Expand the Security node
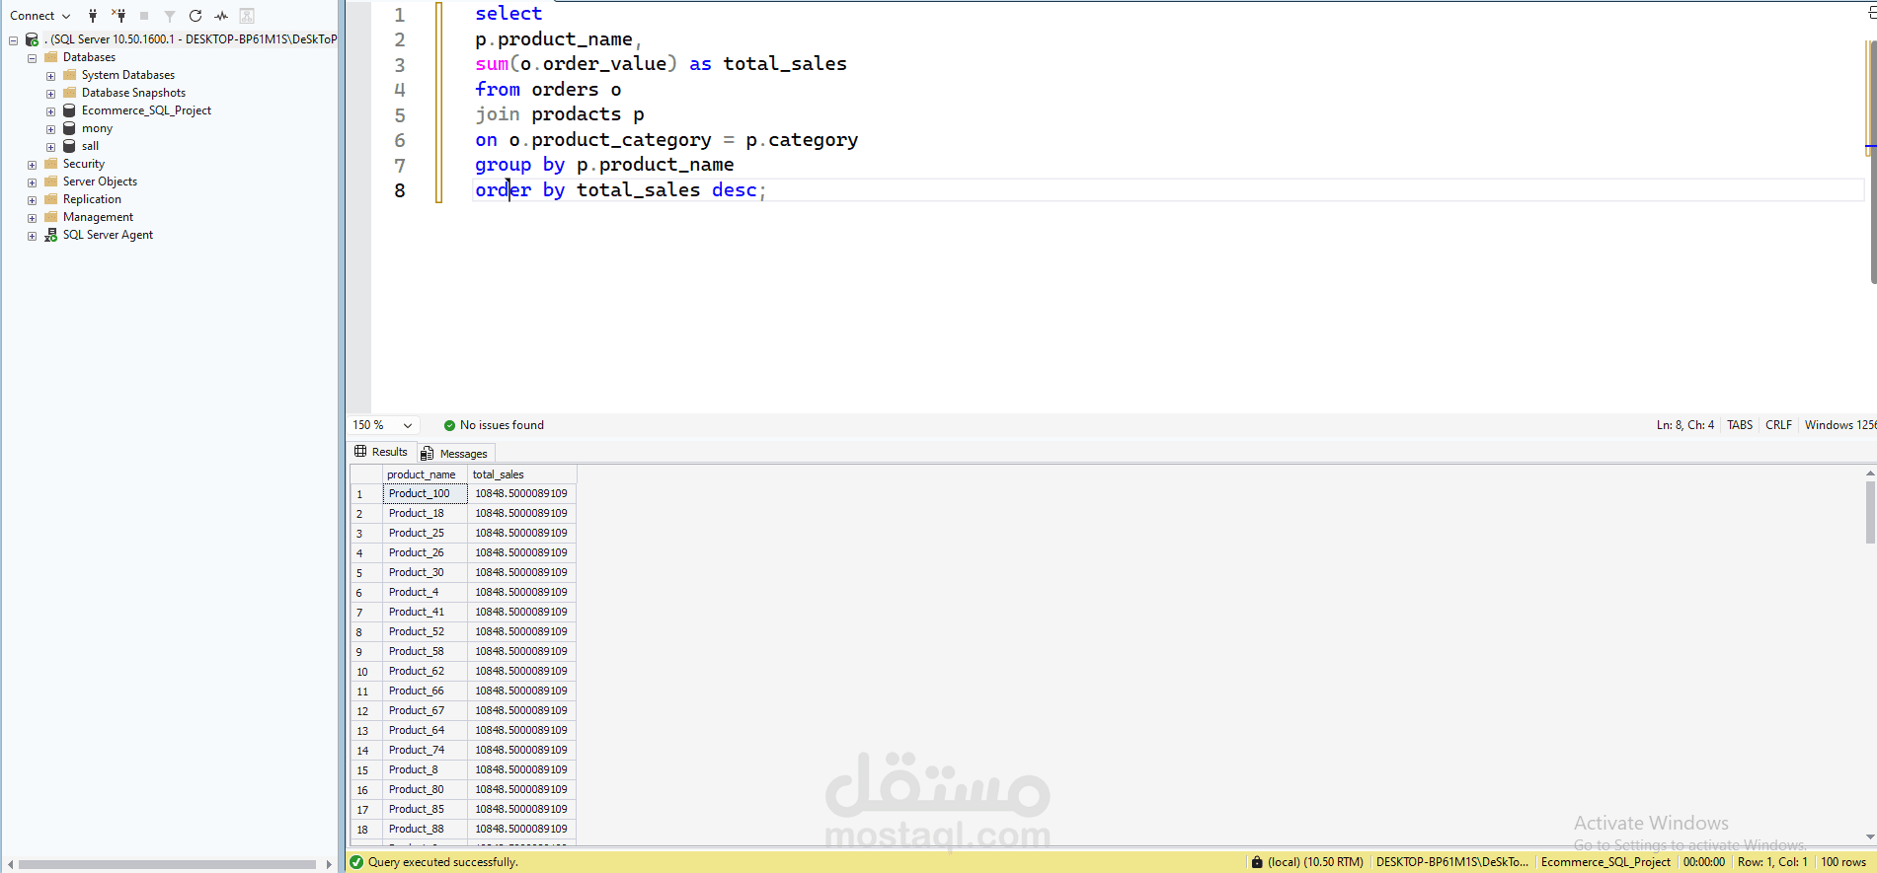The height and width of the screenshot is (873, 1877). point(32,165)
